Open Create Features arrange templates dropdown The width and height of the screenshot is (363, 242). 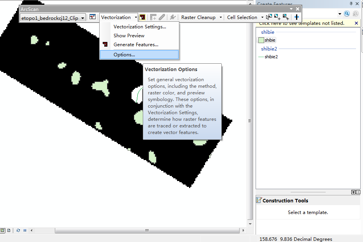[x=340, y=14]
